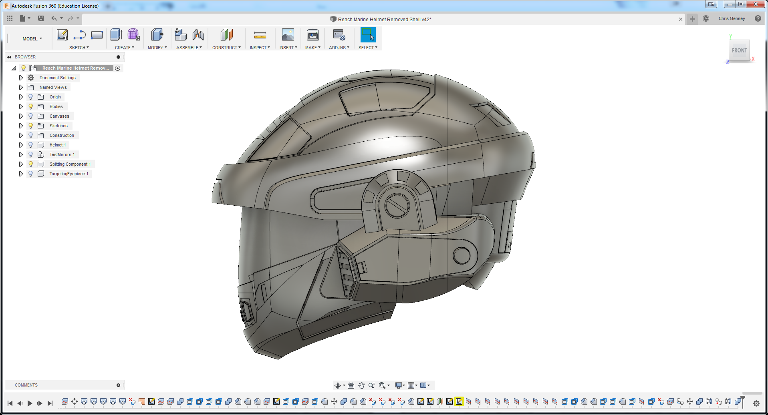The width and height of the screenshot is (768, 415).
Task: Select the Measure tool under Inspect
Action: [260, 36]
